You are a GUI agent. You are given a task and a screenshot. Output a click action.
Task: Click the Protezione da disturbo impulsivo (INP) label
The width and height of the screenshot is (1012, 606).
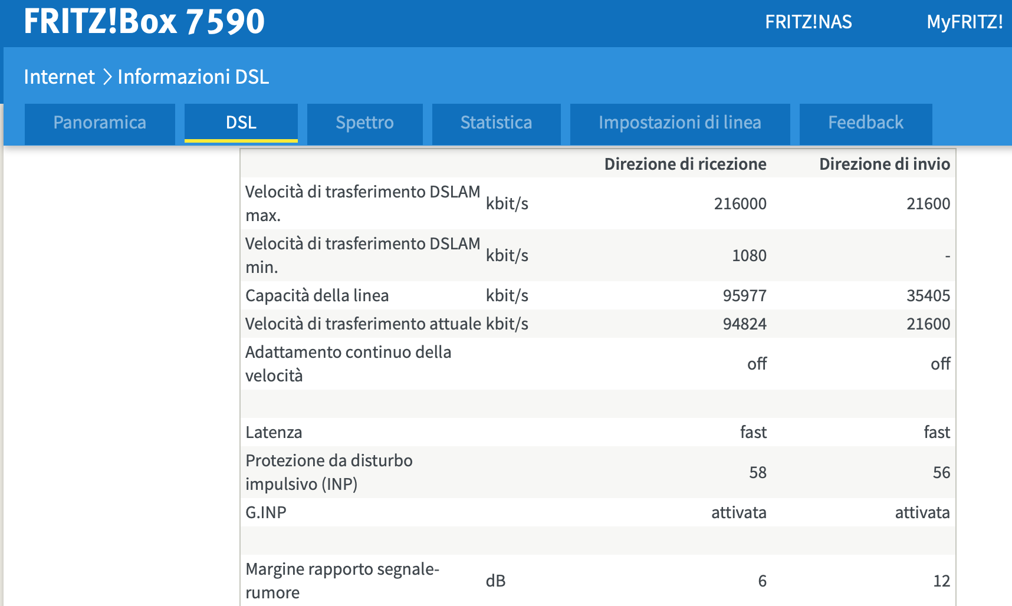329,472
